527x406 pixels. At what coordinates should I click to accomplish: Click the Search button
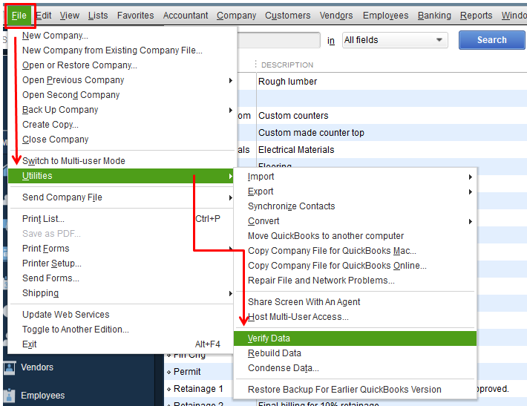point(491,40)
